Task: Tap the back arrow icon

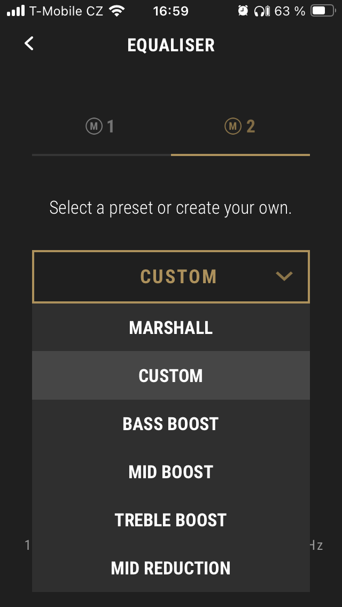Action: click(29, 44)
